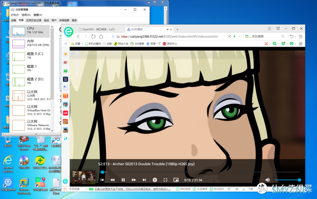This screenshot has width=317, height=199.
Task: Close the H265测试 browser tab
Action: click(x=171, y=29)
